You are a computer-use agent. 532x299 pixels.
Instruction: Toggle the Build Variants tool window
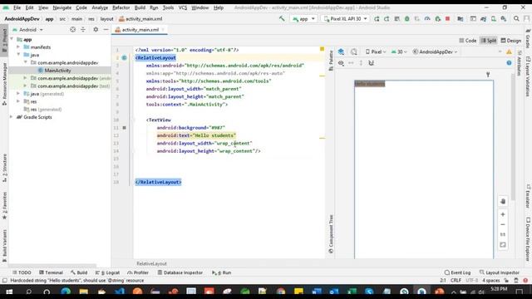click(x=4, y=246)
